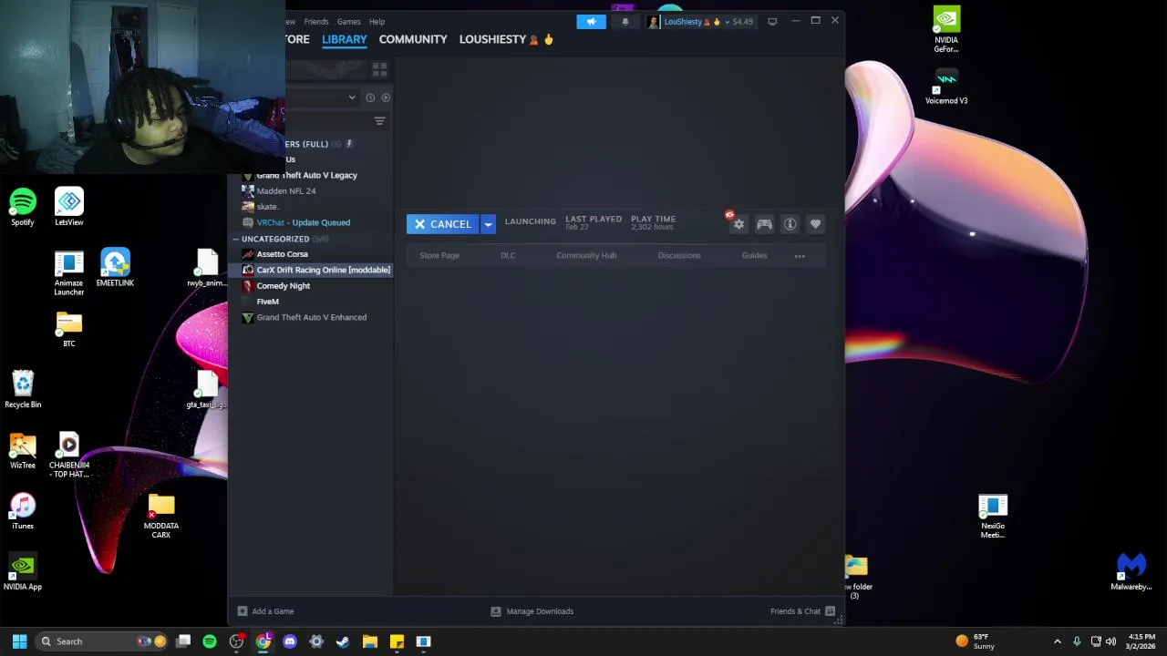Screen dimensions: 1167x656
Task: Open controller configuration icon
Action: point(764,224)
